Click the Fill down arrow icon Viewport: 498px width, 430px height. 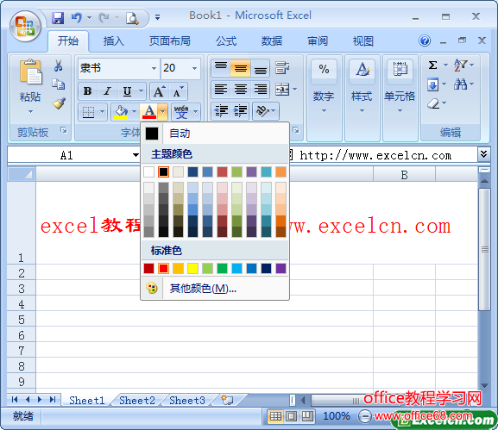pyautogui.click(x=432, y=84)
